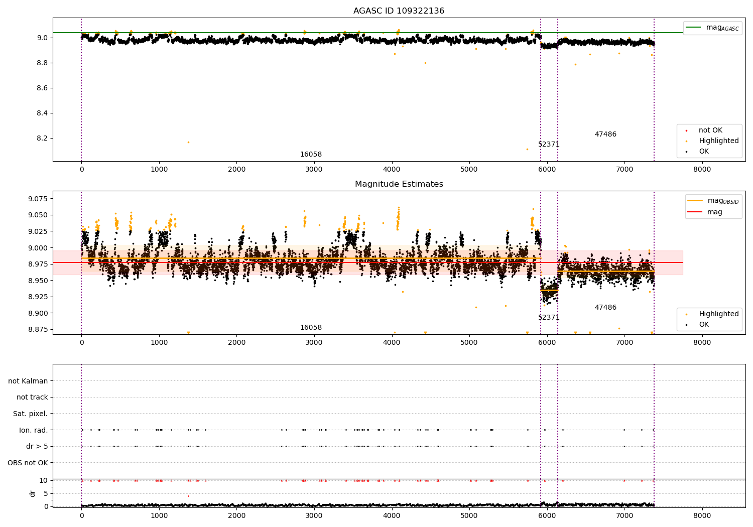Click OBSID label 16058 in top plot
The width and height of the screenshot is (753, 527).
point(311,155)
